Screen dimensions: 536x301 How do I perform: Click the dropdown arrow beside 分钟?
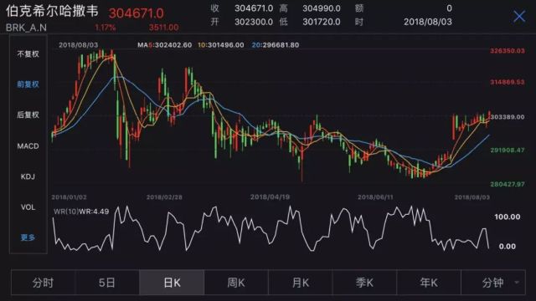click(517, 283)
